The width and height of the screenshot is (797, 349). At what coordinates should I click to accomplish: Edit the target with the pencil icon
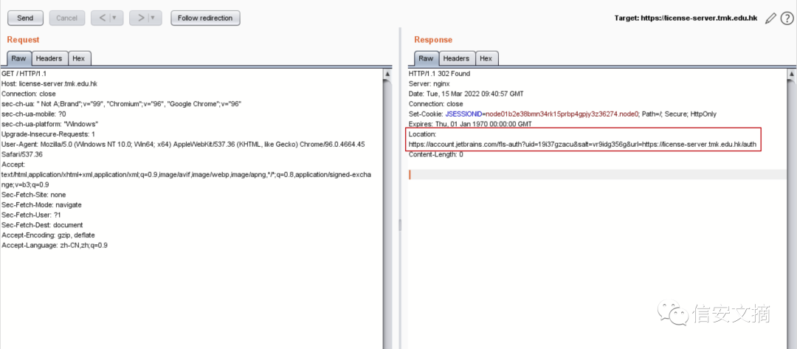(x=770, y=18)
